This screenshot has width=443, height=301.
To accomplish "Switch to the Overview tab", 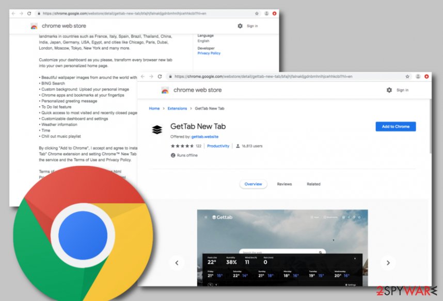I will pos(253,184).
